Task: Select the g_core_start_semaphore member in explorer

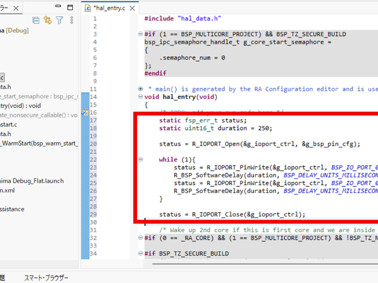Action: click(x=39, y=96)
